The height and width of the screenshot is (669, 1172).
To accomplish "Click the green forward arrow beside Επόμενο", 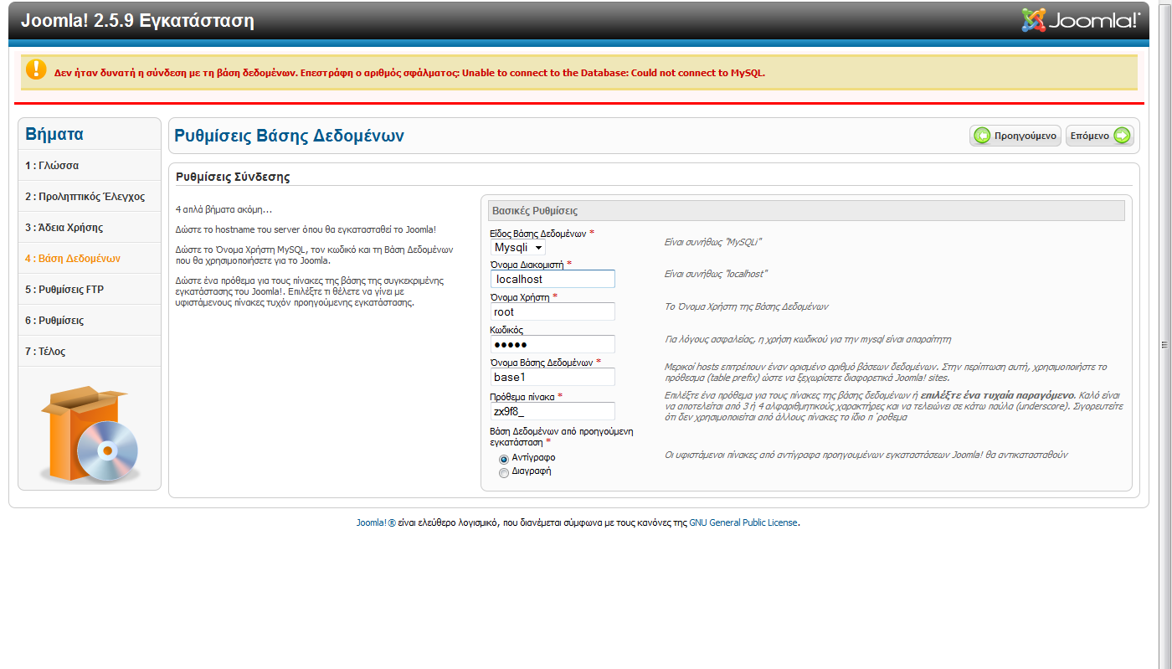I will coord(1122,136).
